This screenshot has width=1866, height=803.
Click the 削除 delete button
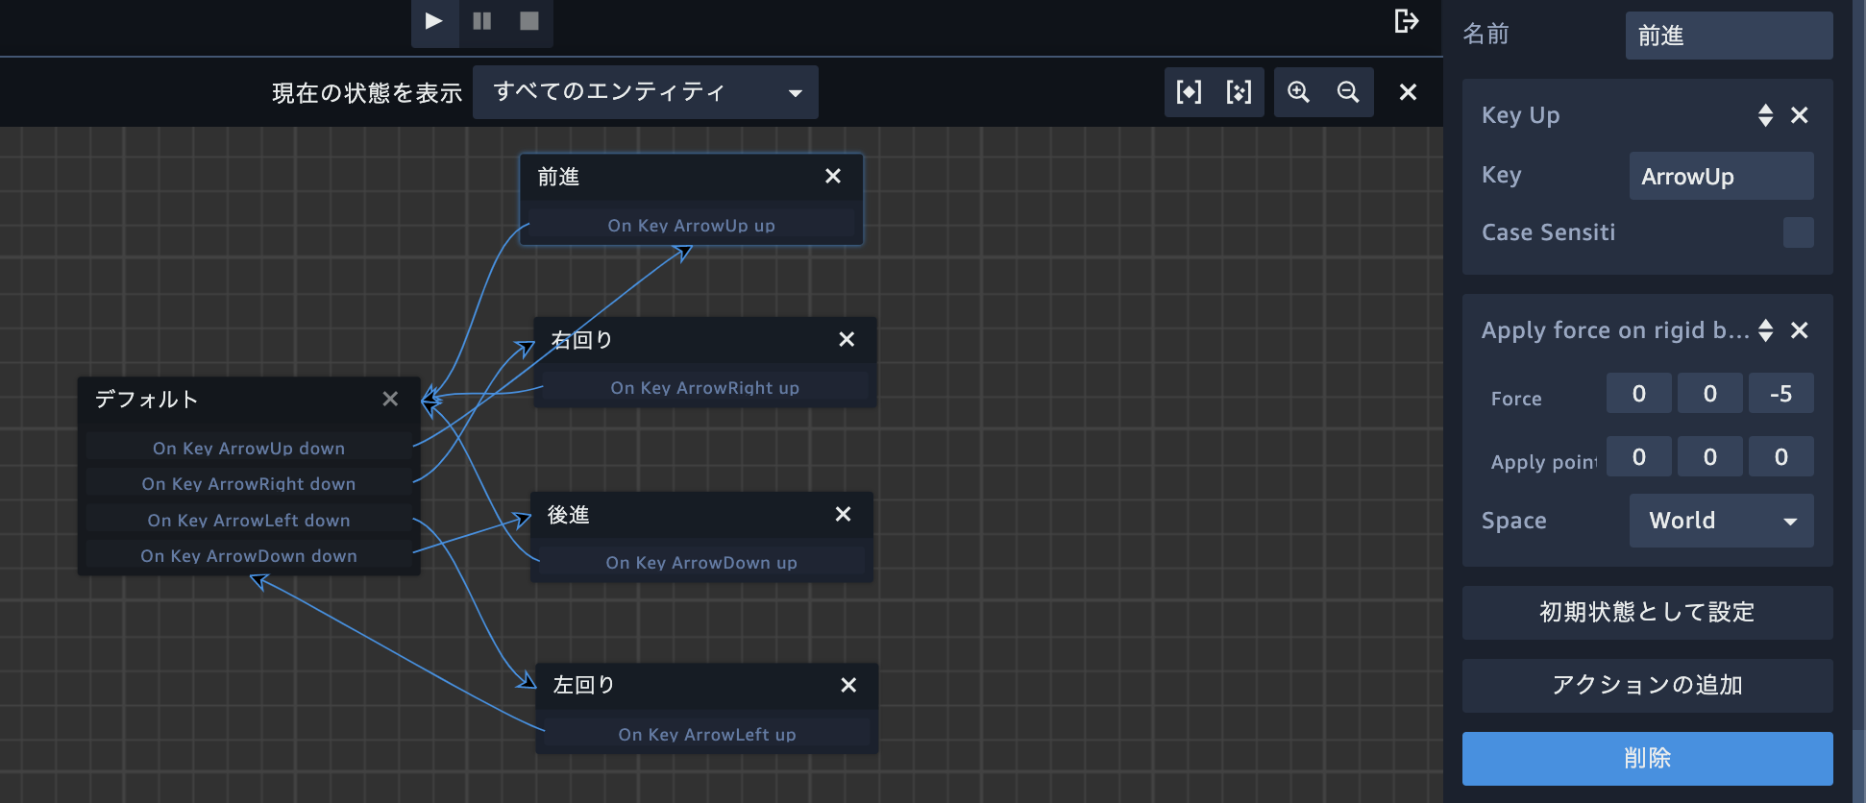tap(1647, 759)
